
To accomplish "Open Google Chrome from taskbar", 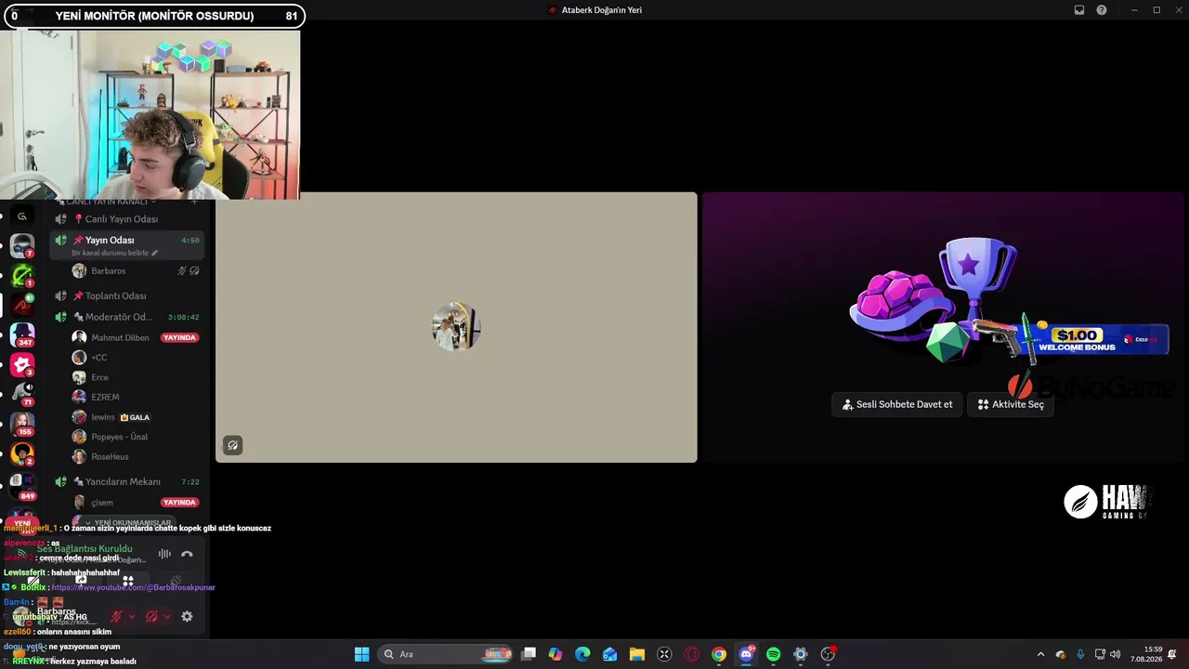I will (719, 654).
